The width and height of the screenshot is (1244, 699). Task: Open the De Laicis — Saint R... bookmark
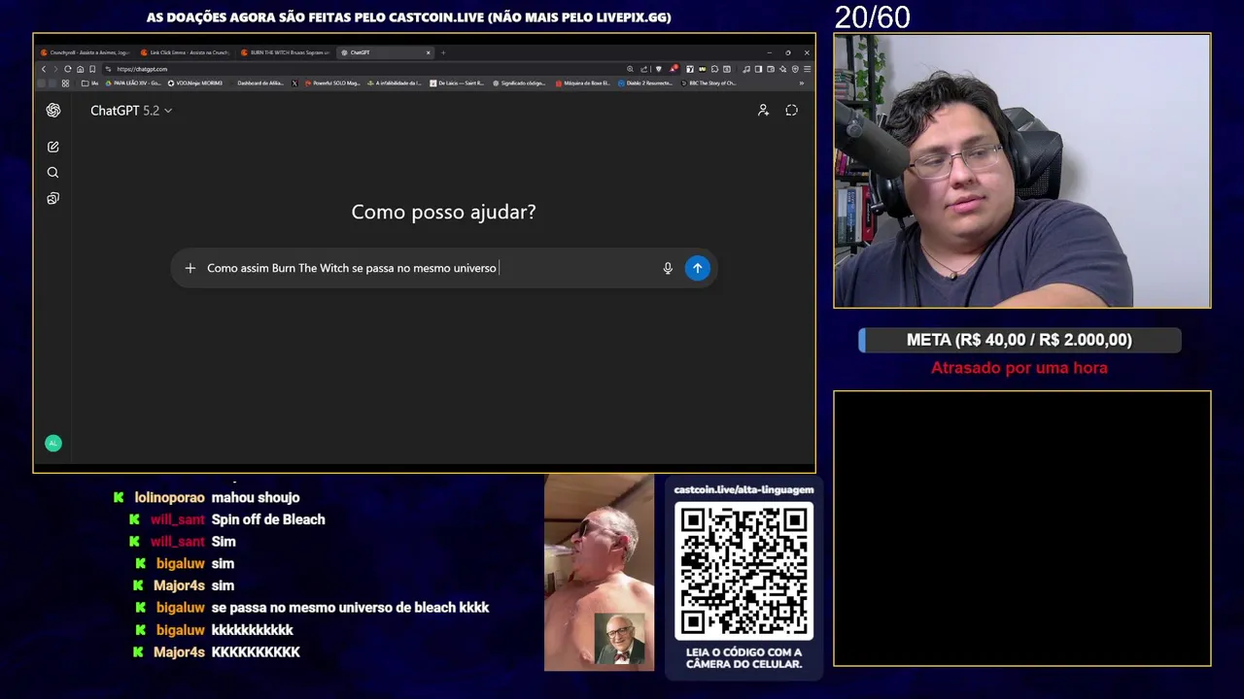tap(457, 83)
